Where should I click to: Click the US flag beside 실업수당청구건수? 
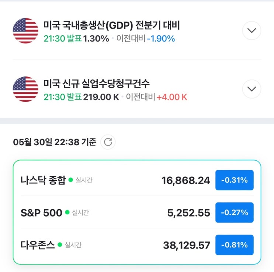click(25, 89)
